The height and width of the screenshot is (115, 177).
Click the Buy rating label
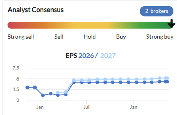121,37
